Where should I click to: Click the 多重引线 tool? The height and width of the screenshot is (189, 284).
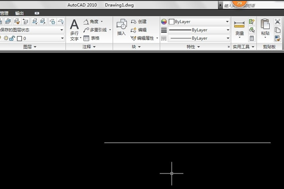[95, 30]
